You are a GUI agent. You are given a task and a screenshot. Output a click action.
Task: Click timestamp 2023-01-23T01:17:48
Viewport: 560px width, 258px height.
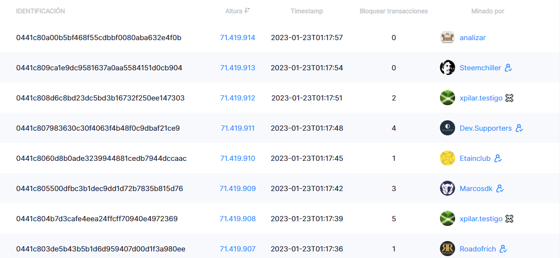click(x=307, y=128)
